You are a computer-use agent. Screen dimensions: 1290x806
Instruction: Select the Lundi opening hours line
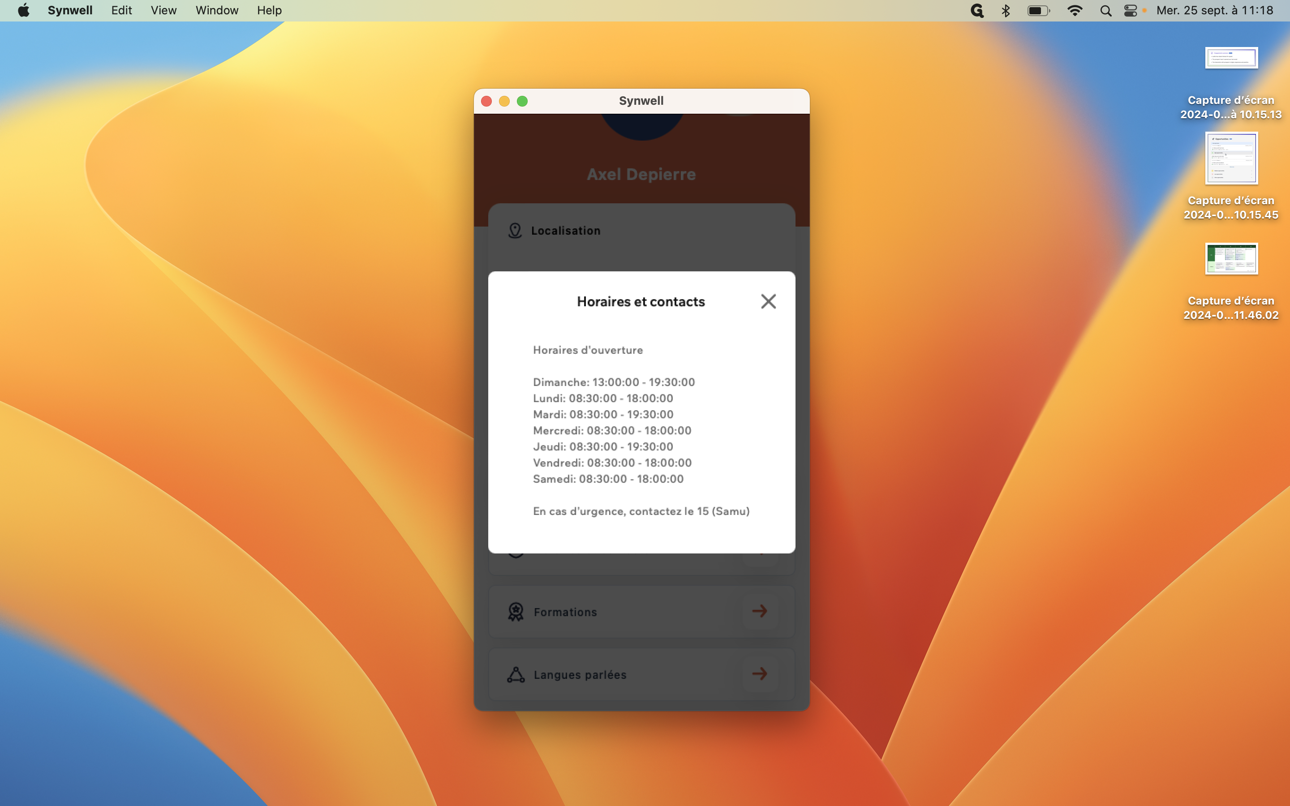point(603,398)
